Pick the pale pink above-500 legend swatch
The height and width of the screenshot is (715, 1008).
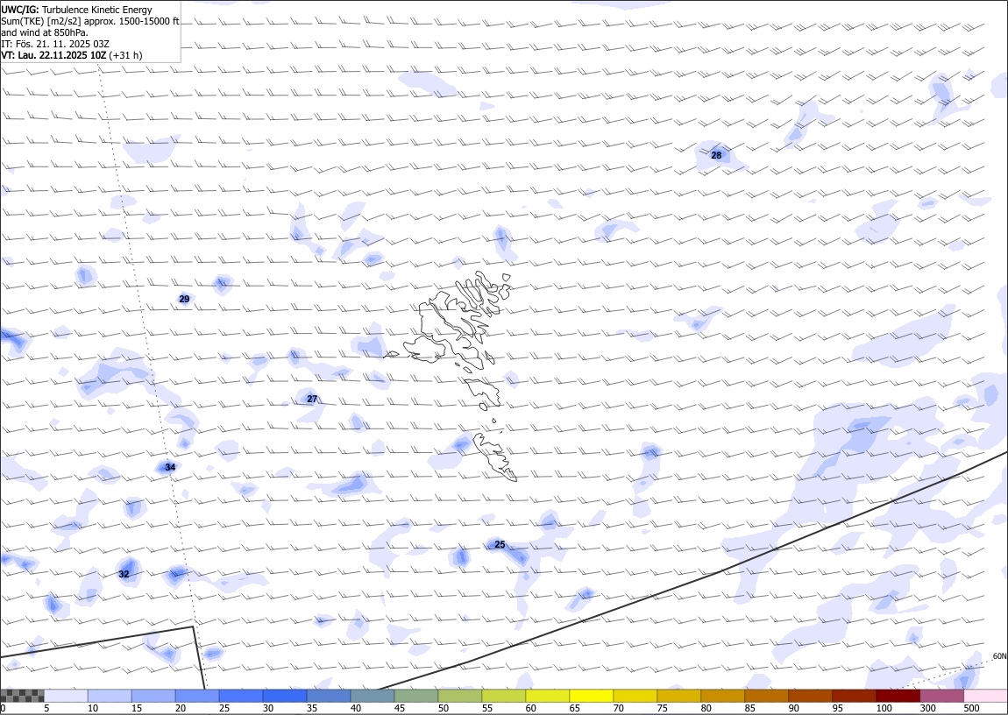pos(985,696)
